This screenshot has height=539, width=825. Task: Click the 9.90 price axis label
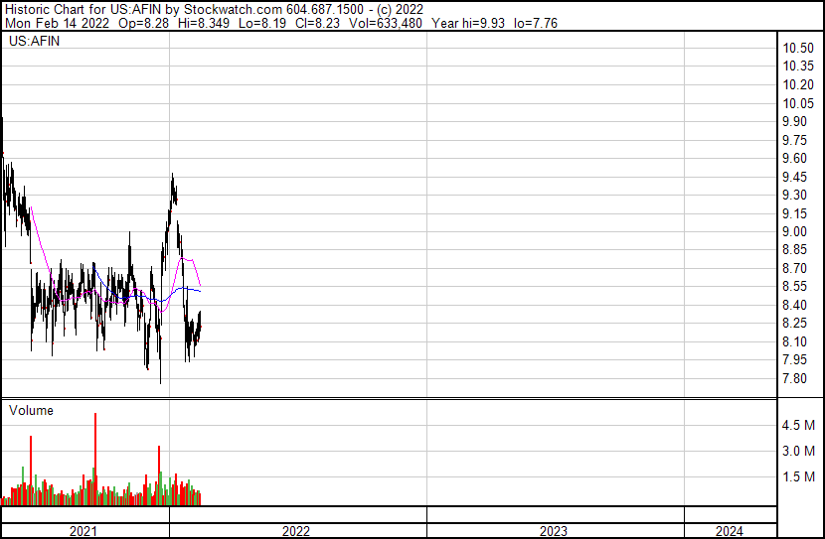pyautogui.click(x=794, y=121)
